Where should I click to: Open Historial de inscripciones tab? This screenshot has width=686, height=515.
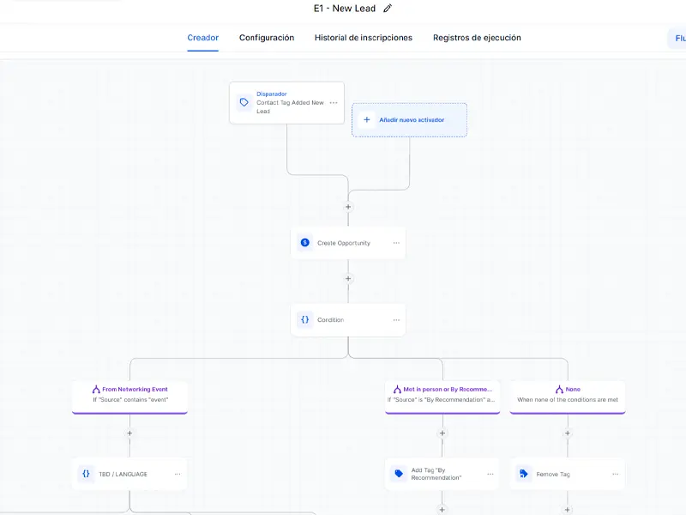(x=363, y=38)
